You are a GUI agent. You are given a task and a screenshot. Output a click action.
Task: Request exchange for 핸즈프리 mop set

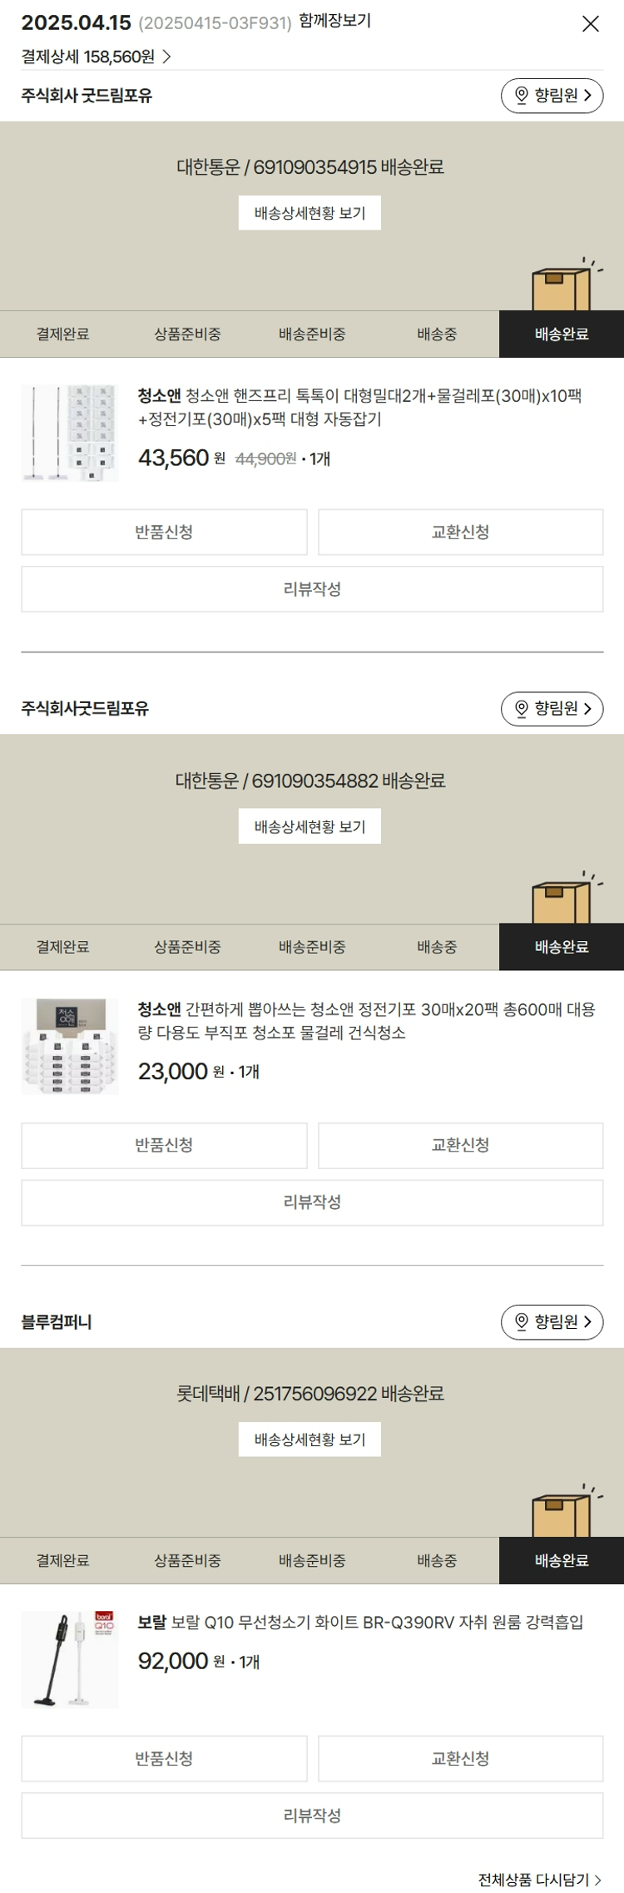460,533
